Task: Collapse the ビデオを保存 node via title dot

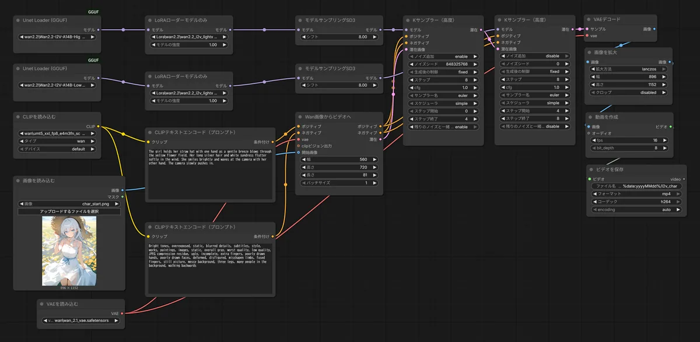Action: click(x=590, y=170)
